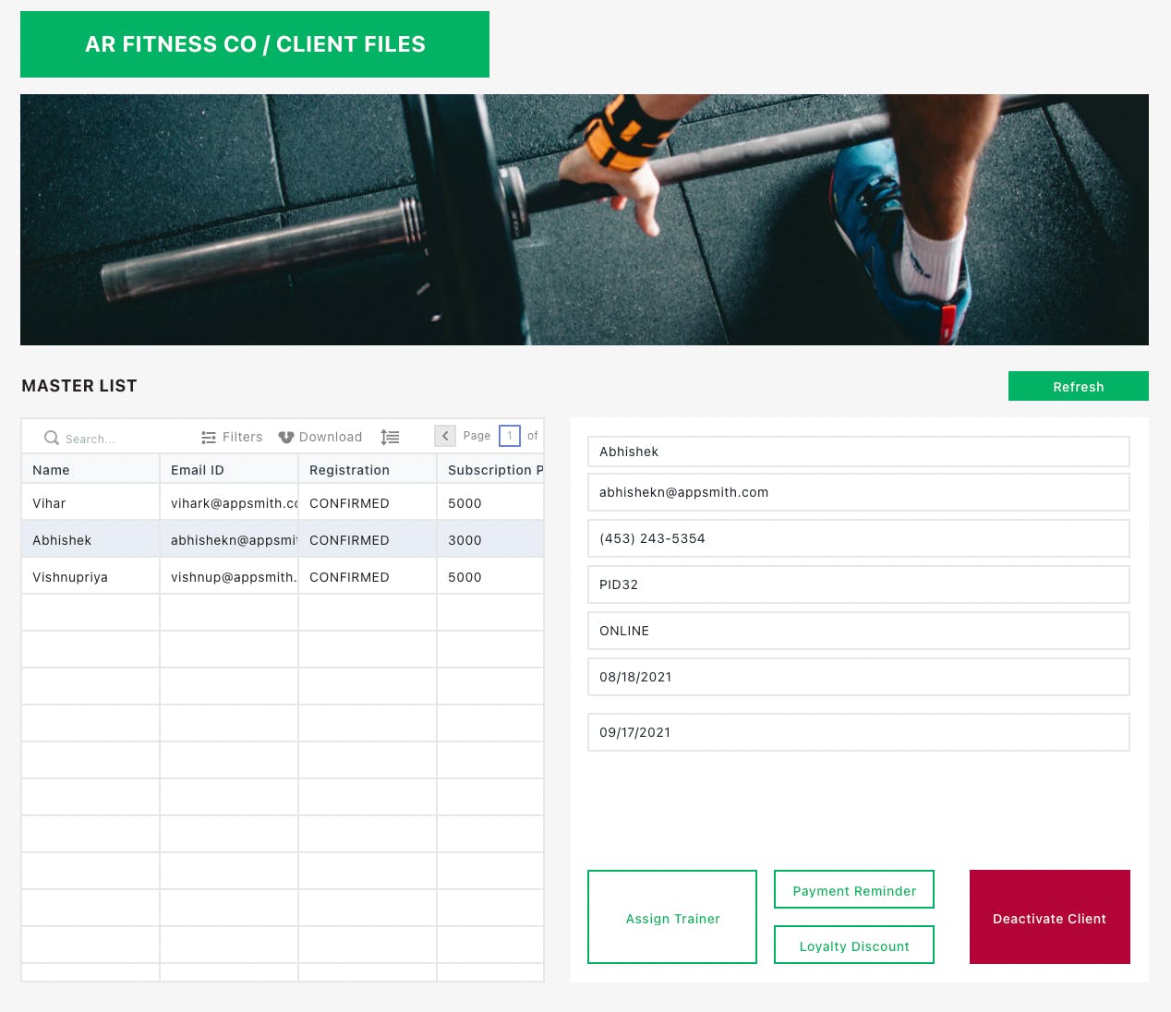Select the Vihar row in the table
The image size is (1171, 1012).
tap(91, 503)
